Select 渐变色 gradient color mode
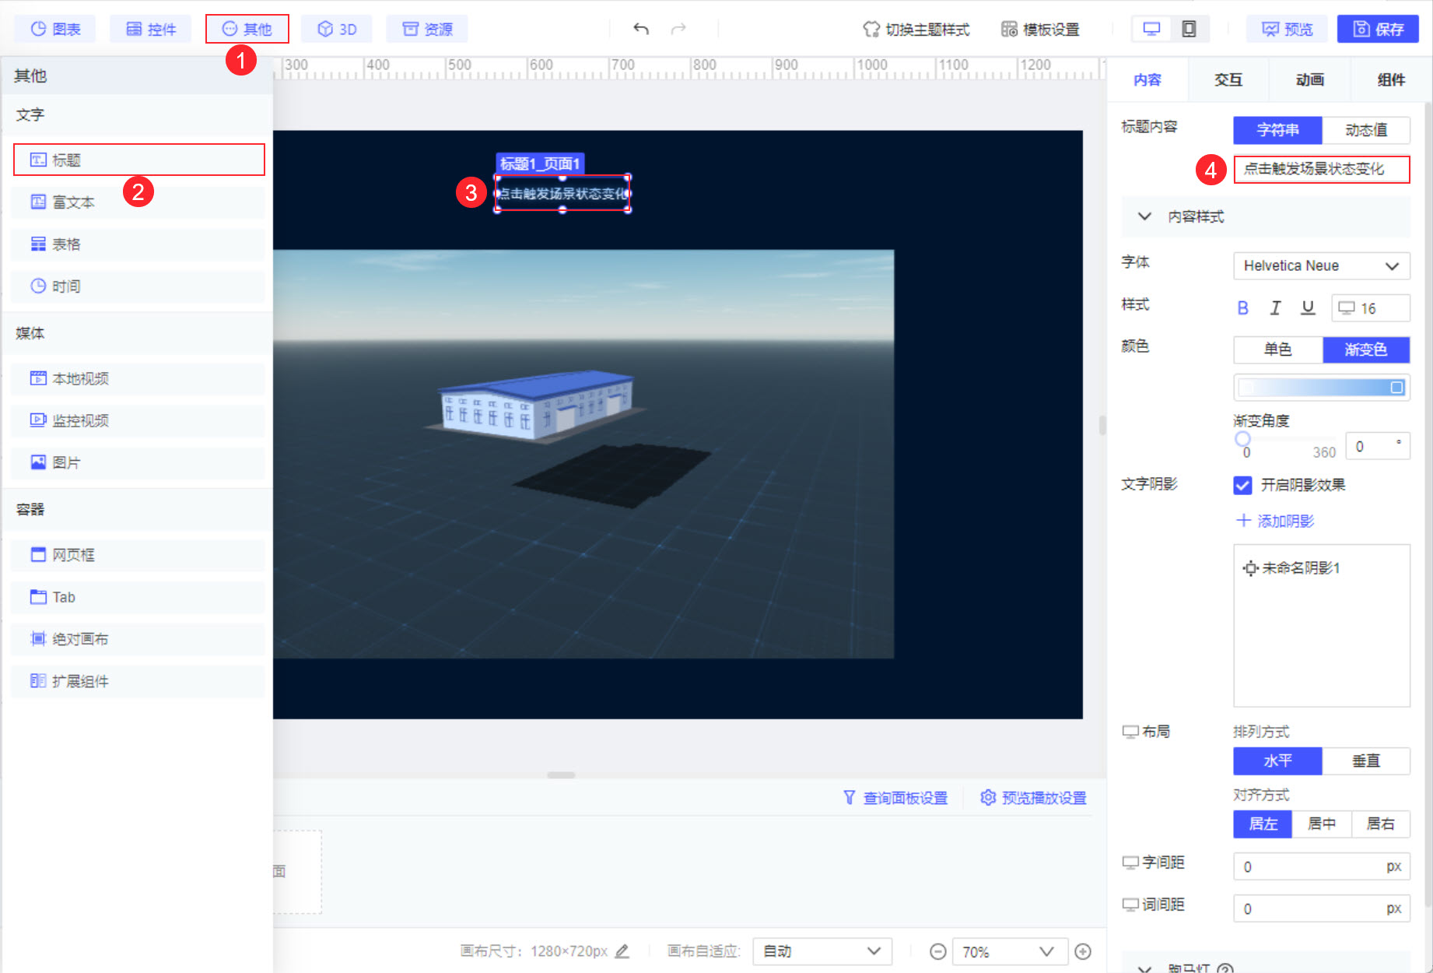1433x973 pixels. click(1366, 350)
